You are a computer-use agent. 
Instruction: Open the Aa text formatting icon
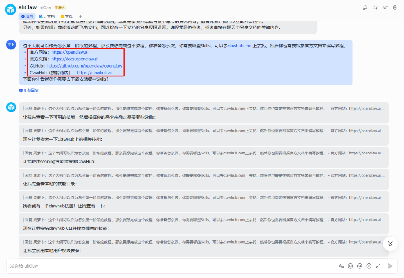(x=341, y=266)
